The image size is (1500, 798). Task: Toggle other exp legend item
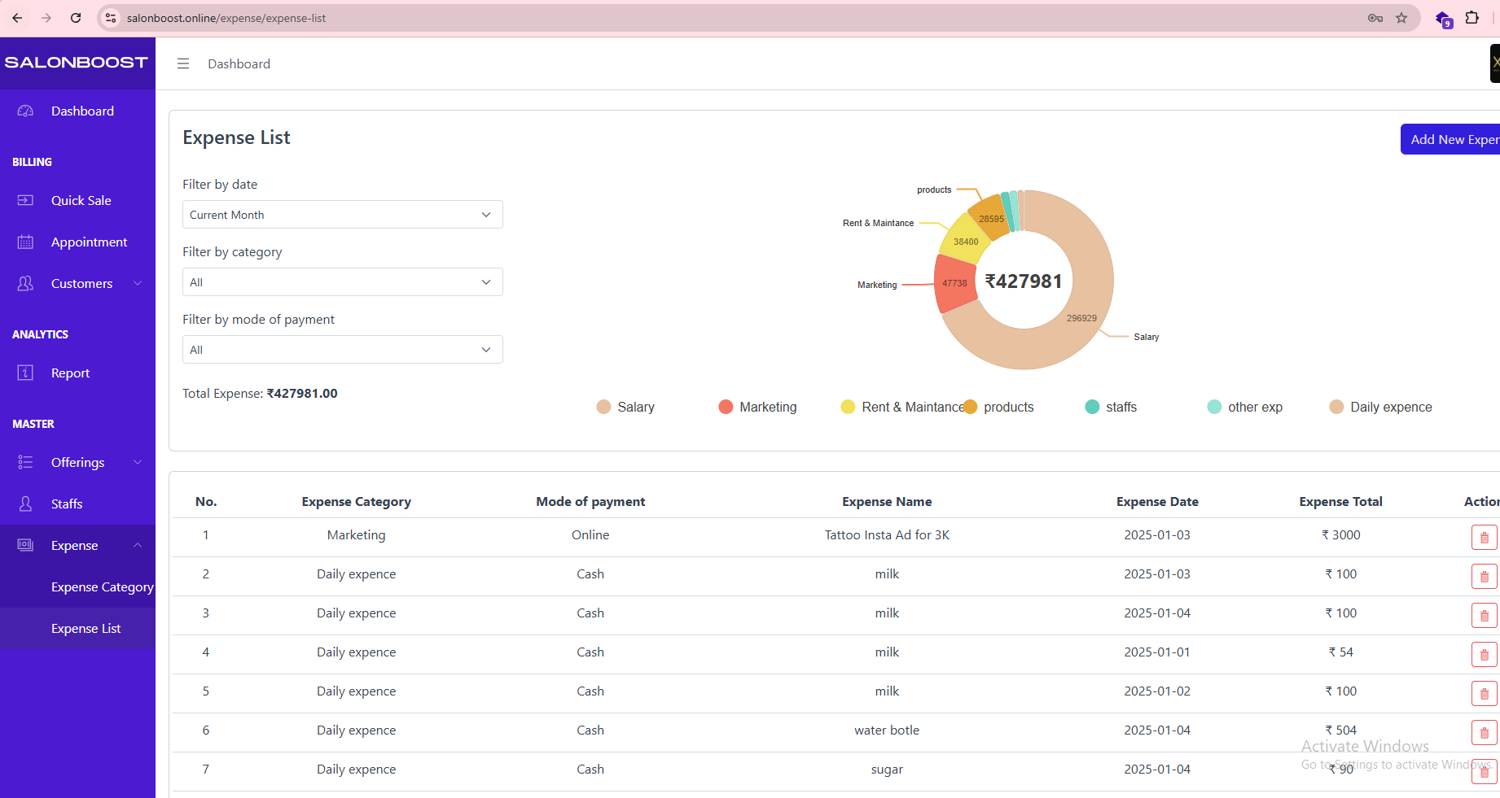click(x=1244, y=407)
